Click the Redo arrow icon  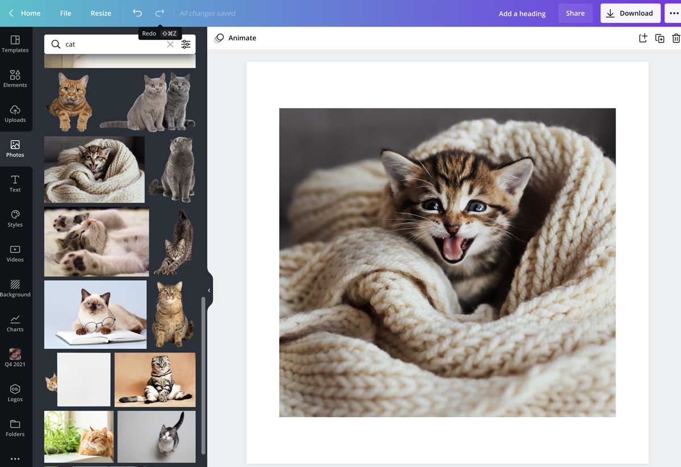click(x=160, y=13)
